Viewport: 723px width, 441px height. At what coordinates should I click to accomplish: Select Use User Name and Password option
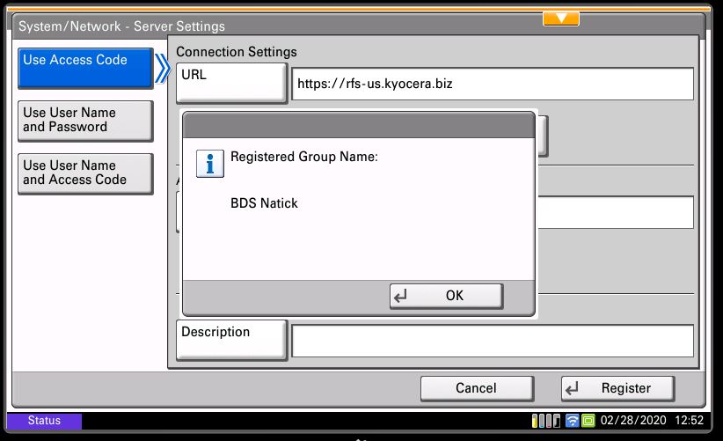click(85, 121)
